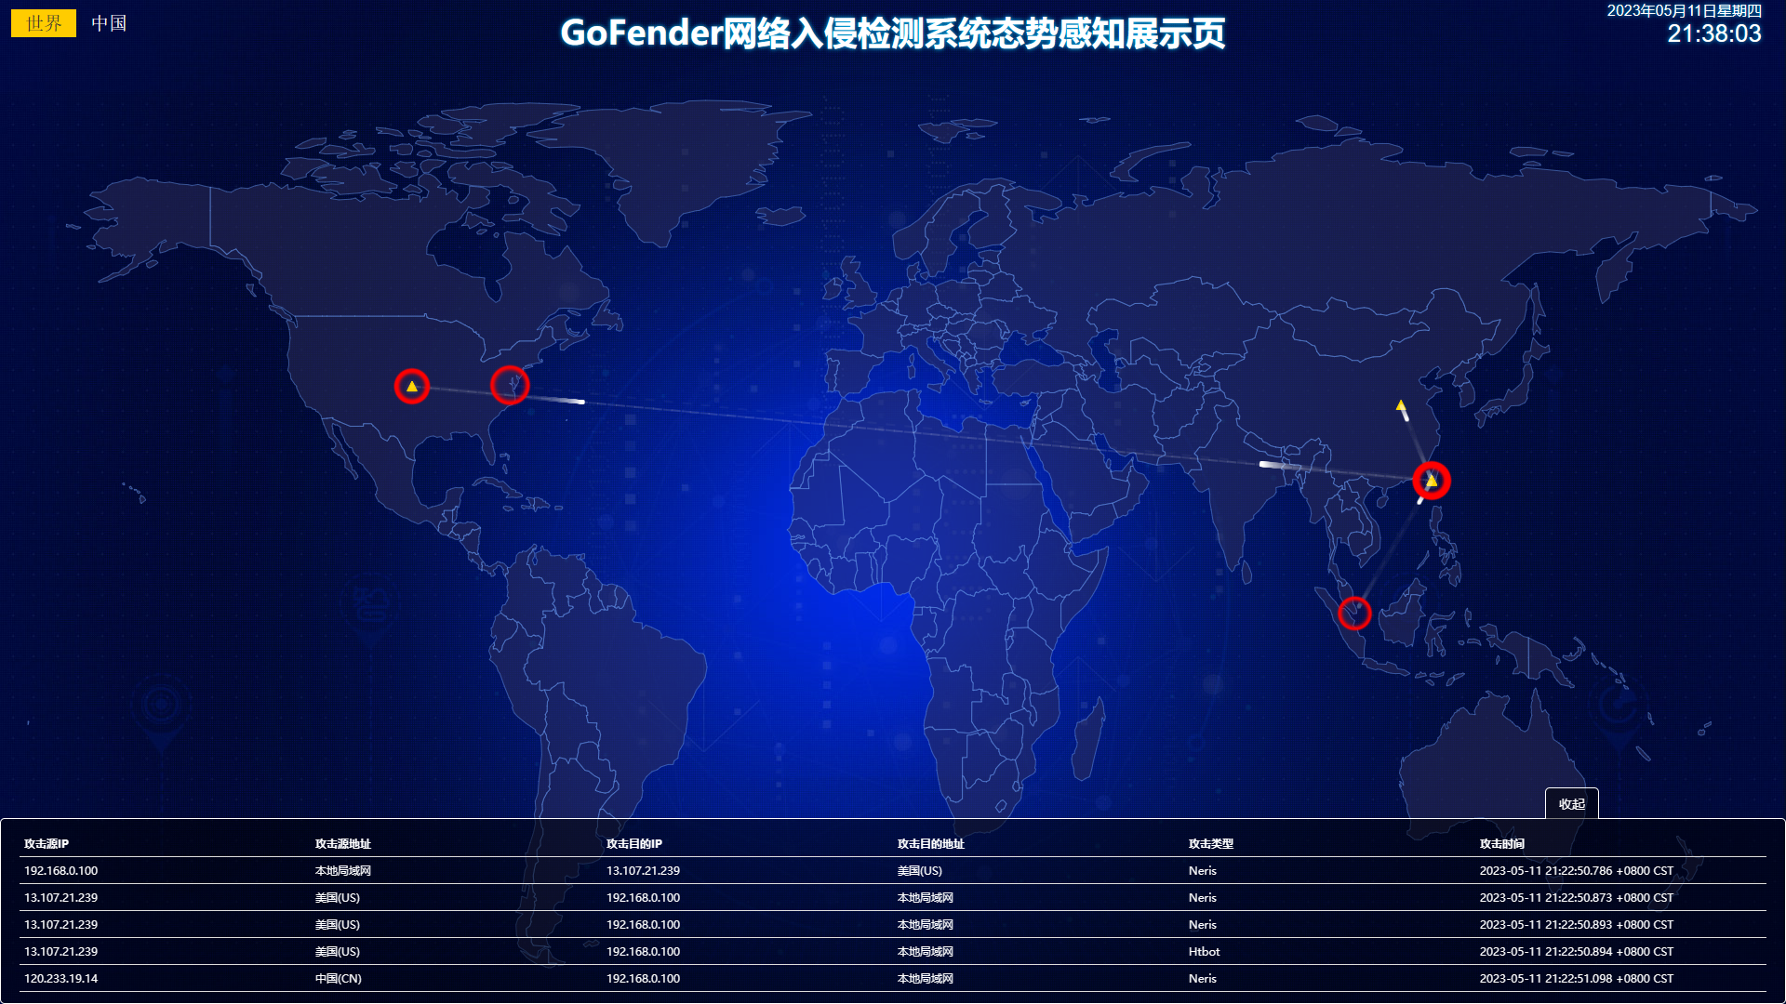1786x1004 pixels.
Task: Select the Htbot attack row
Action: [x=1204, y=952]
